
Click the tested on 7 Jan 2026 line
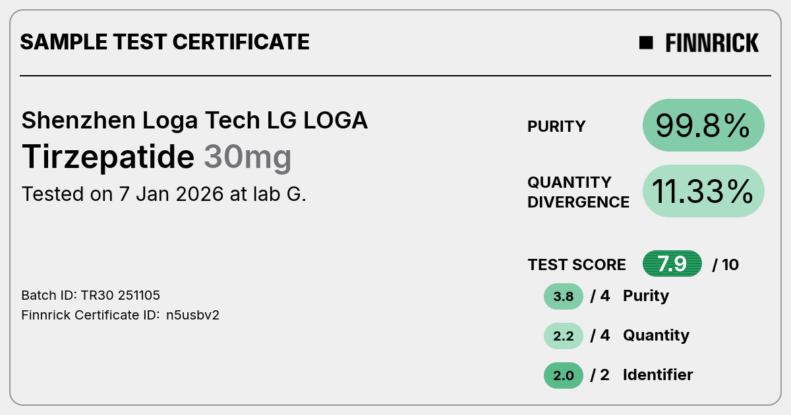164,194
